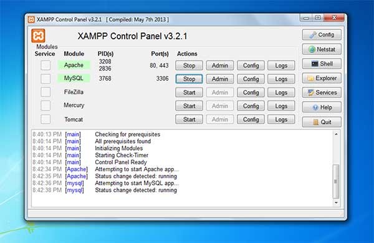Screen dimensions: 374x243
Task: Toggle the MySQL service checkbox
Action: [x=46, y=79]
